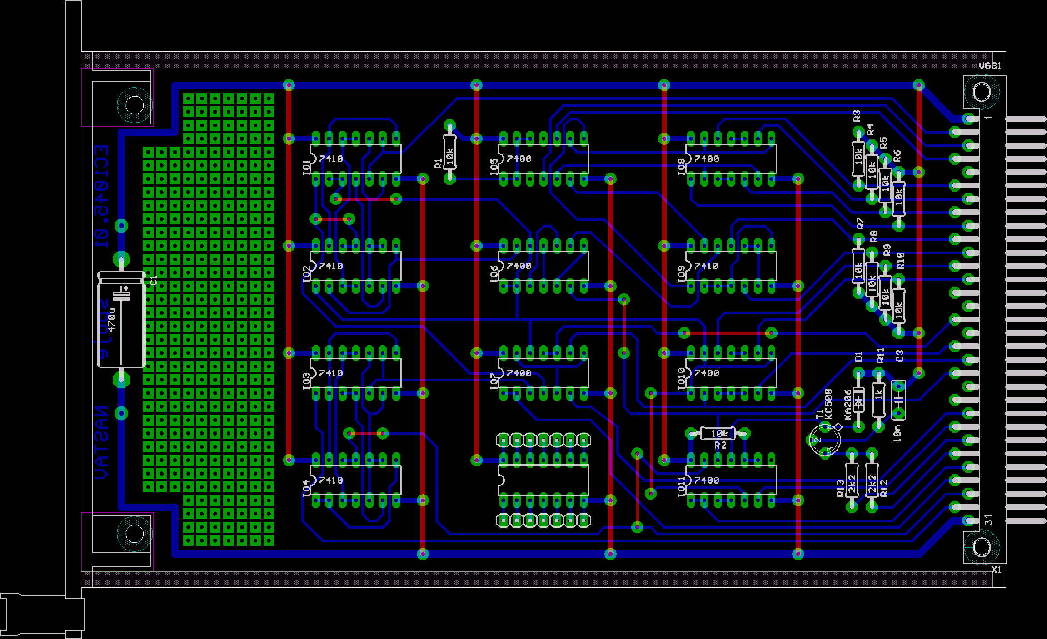Select the R7 10k resistor

click(858, 266)
